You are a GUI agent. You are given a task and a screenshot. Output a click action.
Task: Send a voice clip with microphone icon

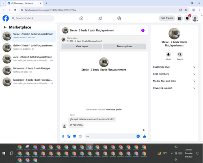[x=63, y=136]
